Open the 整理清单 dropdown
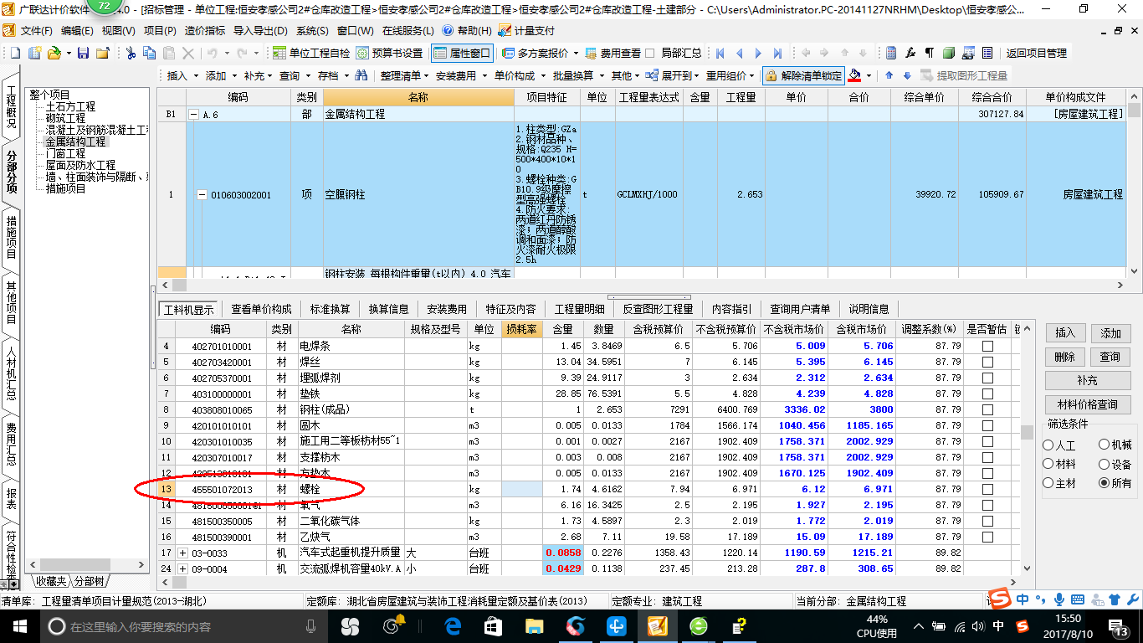This screenshot has width=1143, height=643. [405, 75]
